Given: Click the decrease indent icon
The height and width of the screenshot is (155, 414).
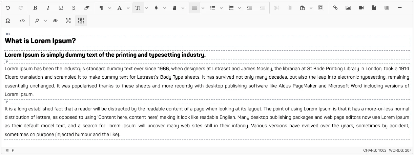Looking at the screenshot, I should click(x=262, y=8).
